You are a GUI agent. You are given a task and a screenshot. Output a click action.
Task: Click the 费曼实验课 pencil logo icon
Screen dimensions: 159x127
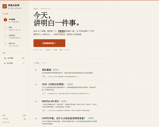point(5,6)
